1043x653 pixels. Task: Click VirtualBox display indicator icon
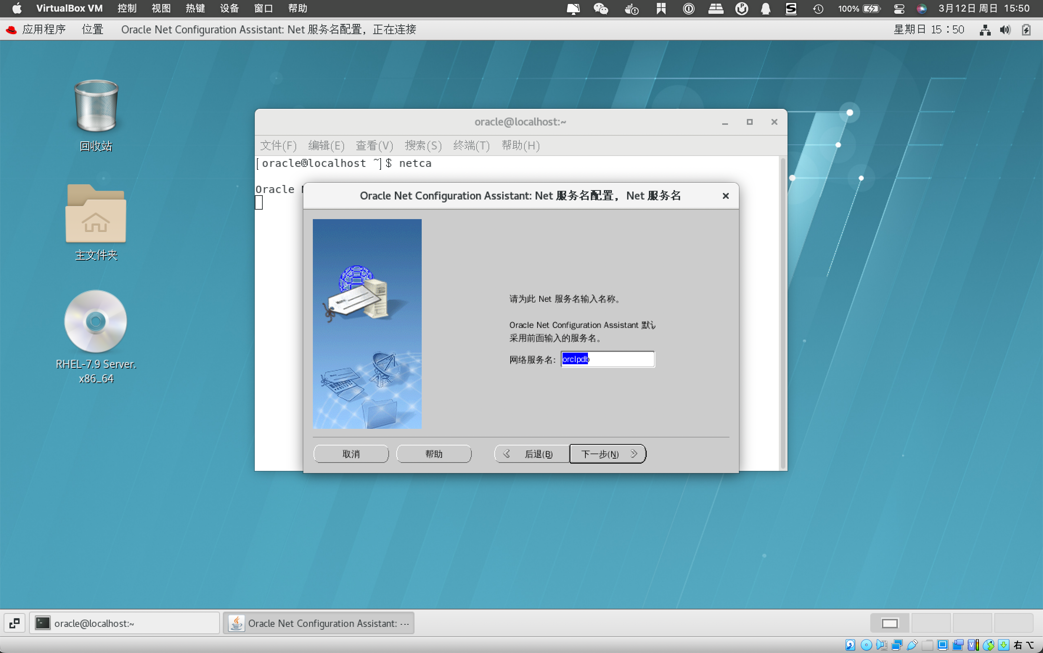(943, 645)
